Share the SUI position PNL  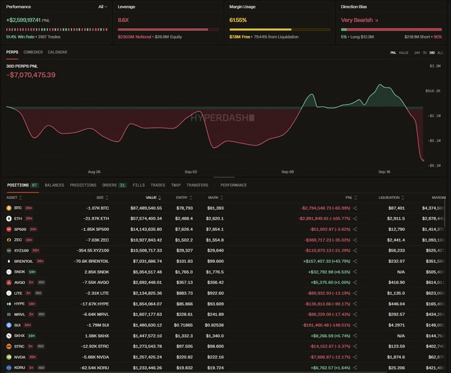355,325
